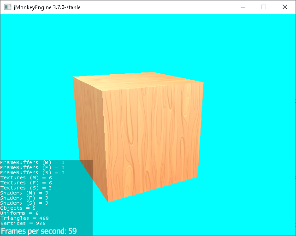Image resolution: width=296 pixels, height=236 pixels.
Task: Select the 'FrameBuffers (S) = 0' stat line
Action: [x=32, y=173]
